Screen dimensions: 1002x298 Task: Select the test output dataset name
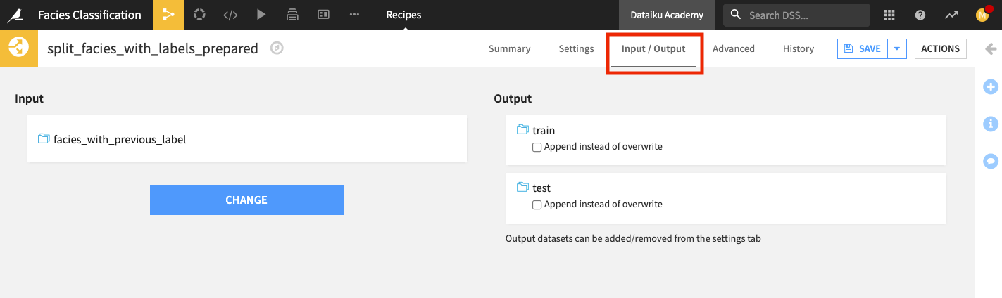coord(541,188)
